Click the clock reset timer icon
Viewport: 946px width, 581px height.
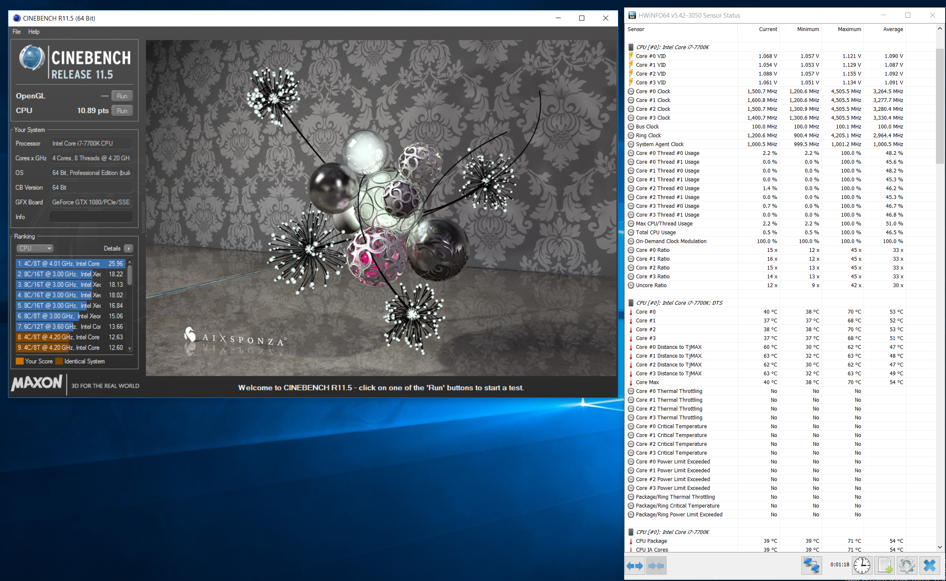point(862,565)
